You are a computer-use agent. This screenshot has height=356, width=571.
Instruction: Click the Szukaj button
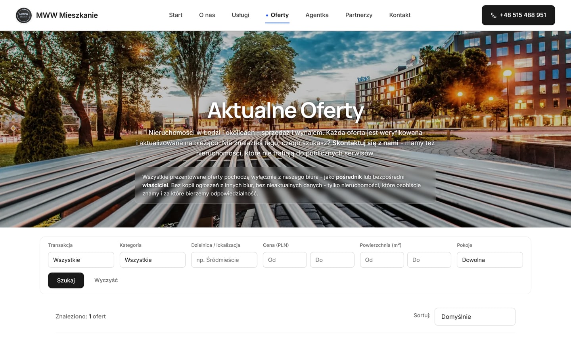pyautogui.click(x=66, y=280)
